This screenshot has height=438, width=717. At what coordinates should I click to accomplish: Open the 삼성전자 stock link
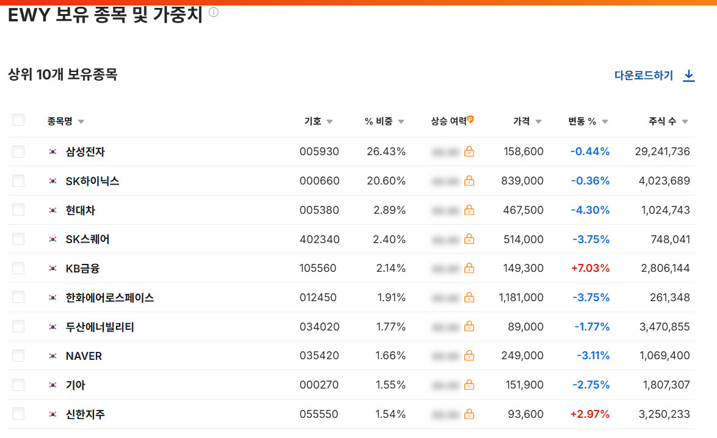click(85, 151)
